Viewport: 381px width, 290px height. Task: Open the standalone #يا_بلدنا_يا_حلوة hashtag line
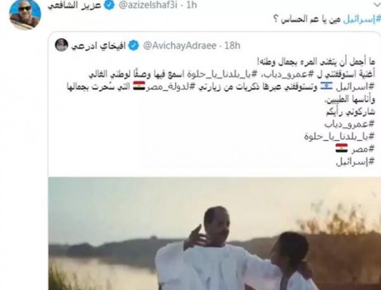[340, 137]
